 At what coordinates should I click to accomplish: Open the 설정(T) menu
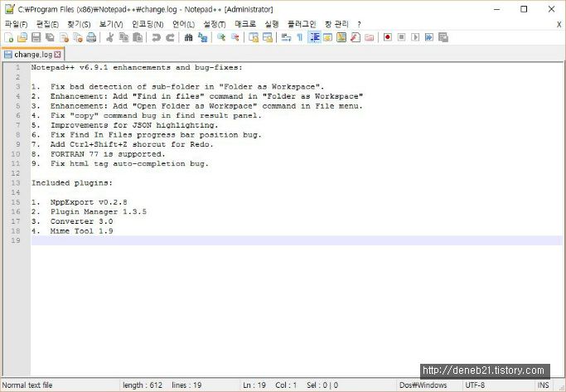[215, 24]
